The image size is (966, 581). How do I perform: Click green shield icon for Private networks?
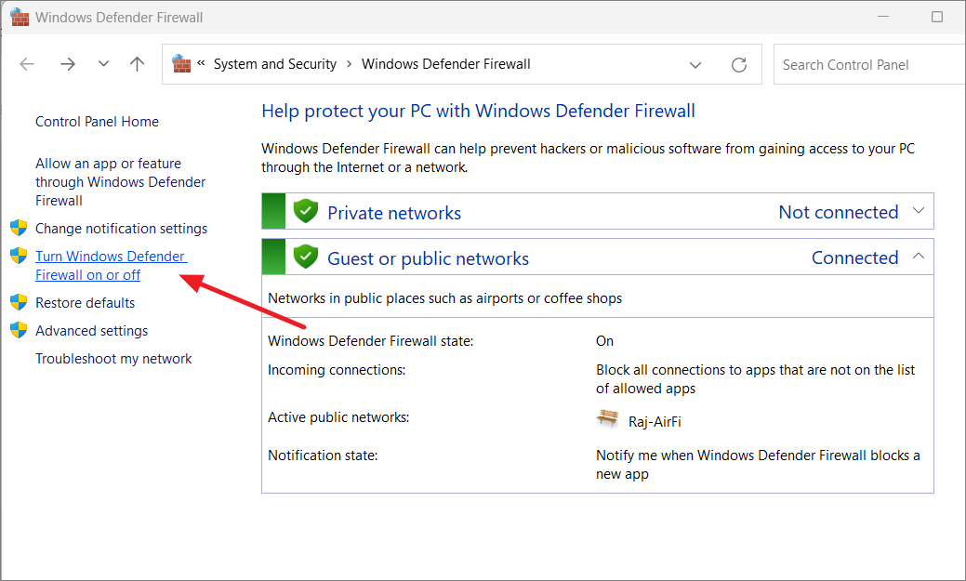[x=306, y=211]
